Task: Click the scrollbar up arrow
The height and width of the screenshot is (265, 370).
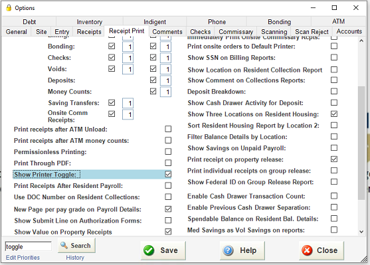Action: tap(361, 41)
